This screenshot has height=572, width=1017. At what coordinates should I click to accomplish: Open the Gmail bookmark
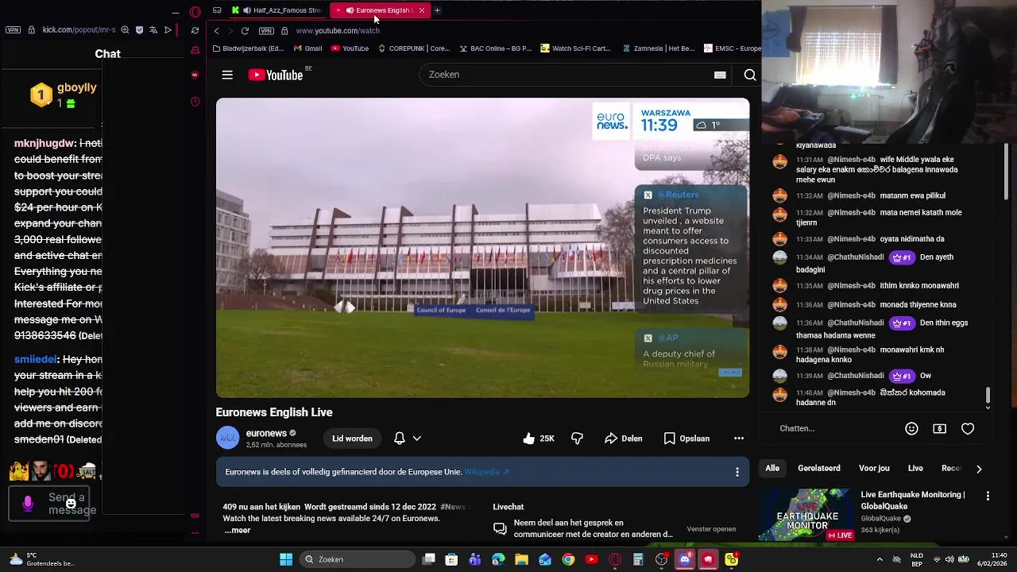(307, 48)
